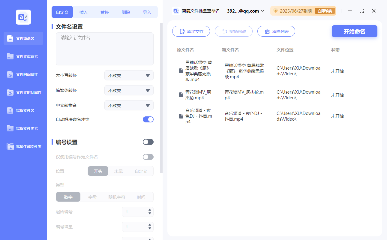The height and width of the screenshot is (240, 387).
Task: Open the 文件重命名 sidebar panel
Action: (23, 38)
